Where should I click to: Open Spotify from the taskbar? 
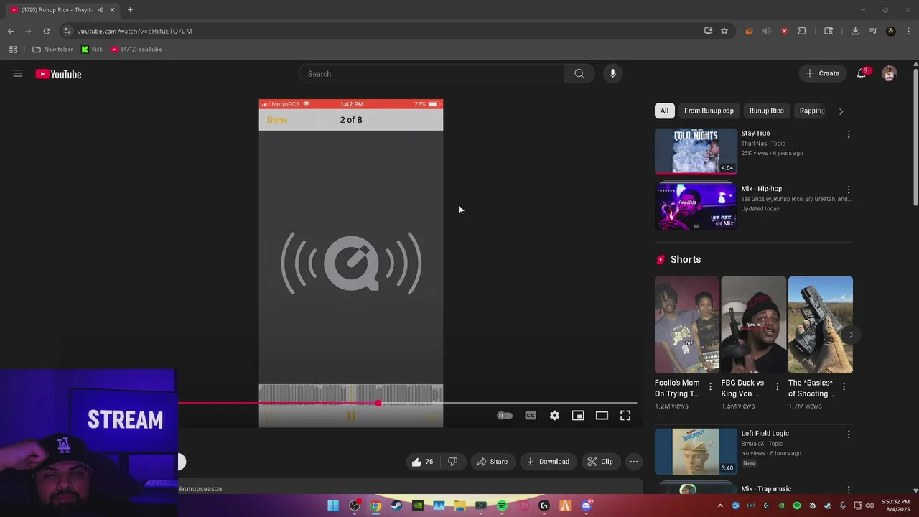pyautogui.click(x=502, y=506)
